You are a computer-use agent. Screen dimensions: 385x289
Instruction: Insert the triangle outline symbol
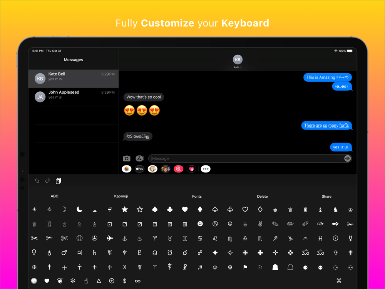(99, 281)
